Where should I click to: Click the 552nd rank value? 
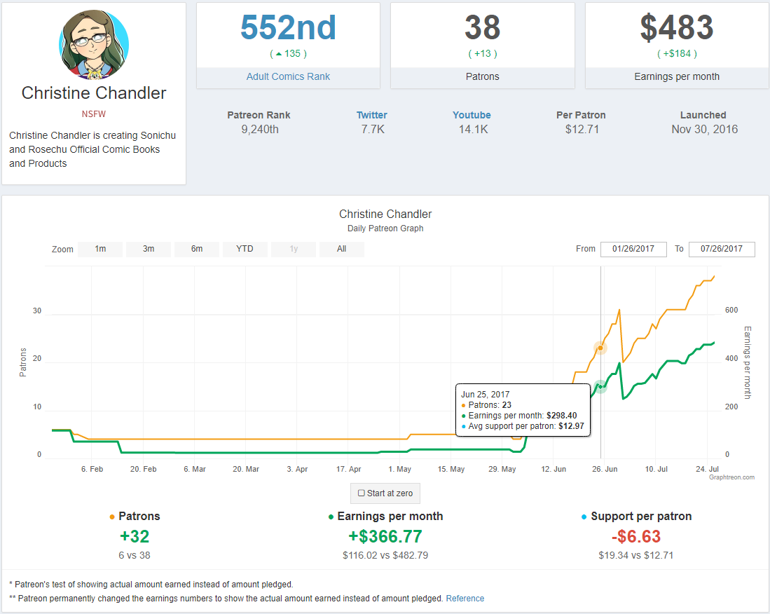click(x=288, y=27)
